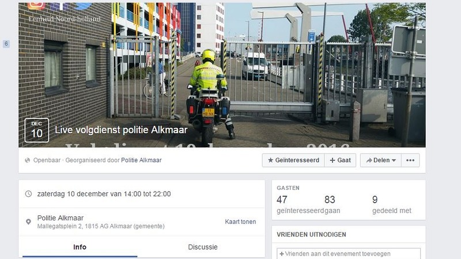Click the Politie Alkmaar organizer link
This screenshot has width=461, height=259.
[x=141, y=161]
